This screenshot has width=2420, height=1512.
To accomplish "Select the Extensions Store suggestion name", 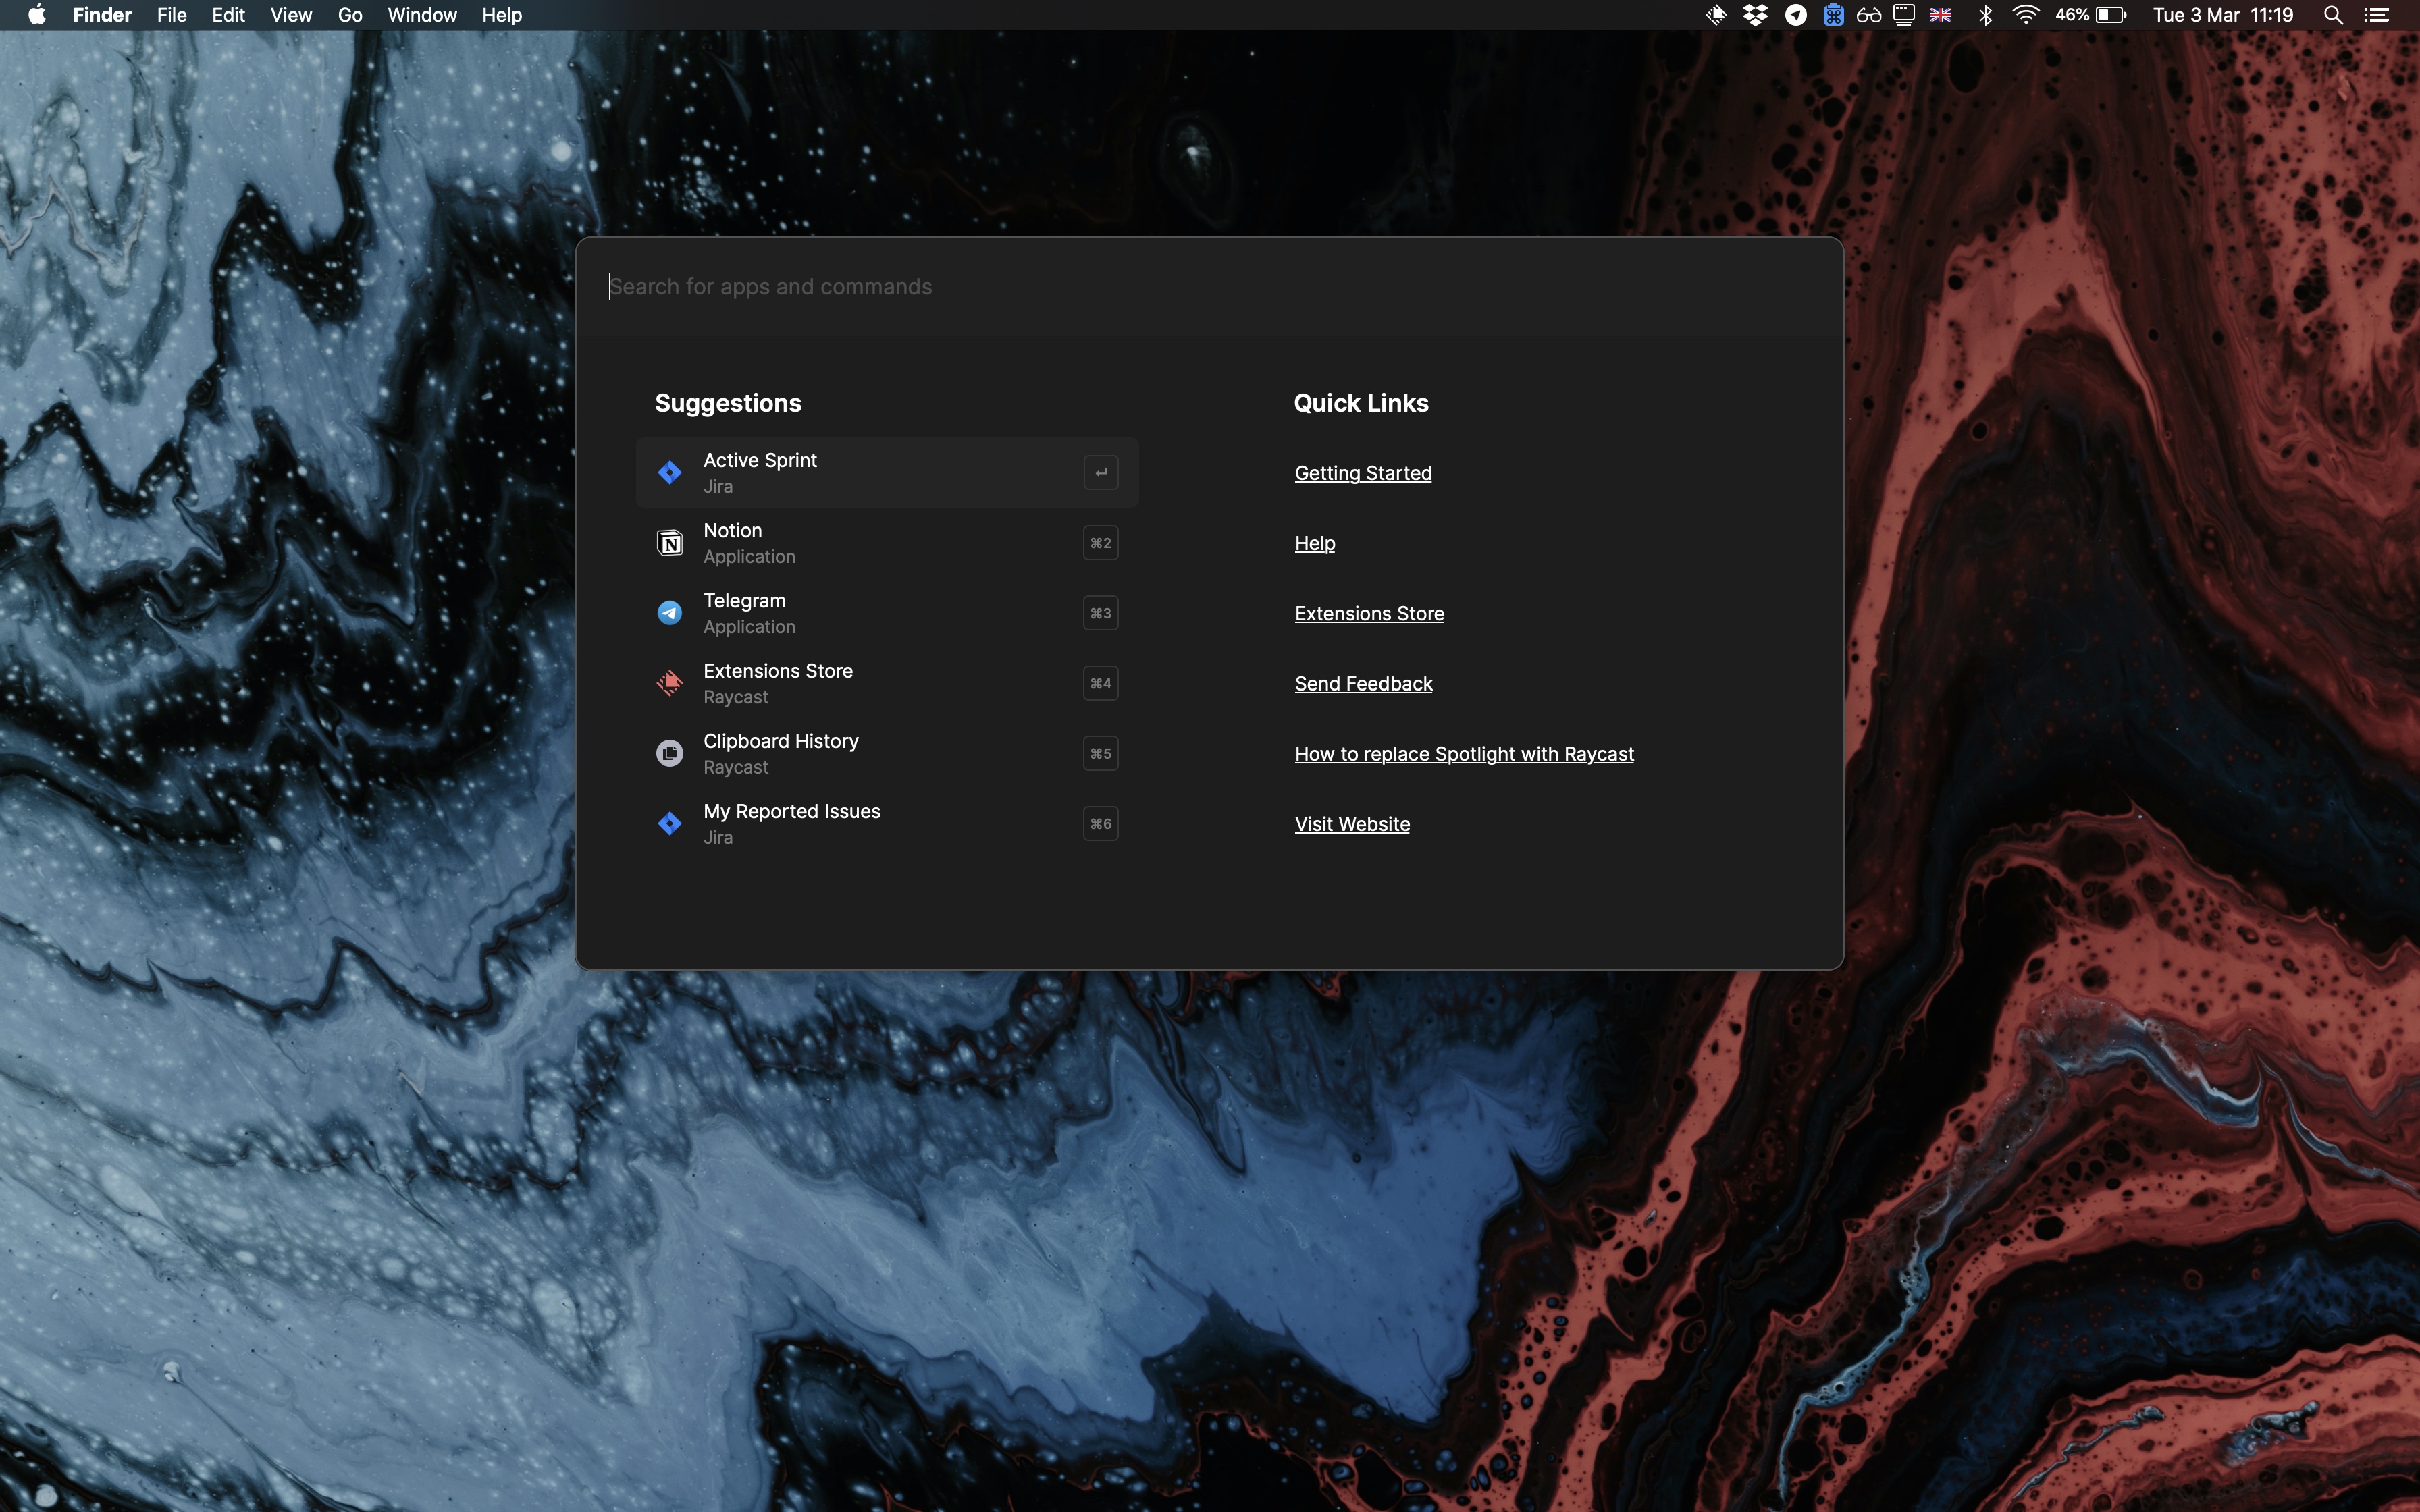I will (x=778, y=670).
